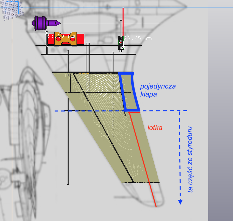Click the blue arrowhead of the dashed arrow
This screenshot has width=233, height=221.
pyautogui.click(x=180, y=202)
